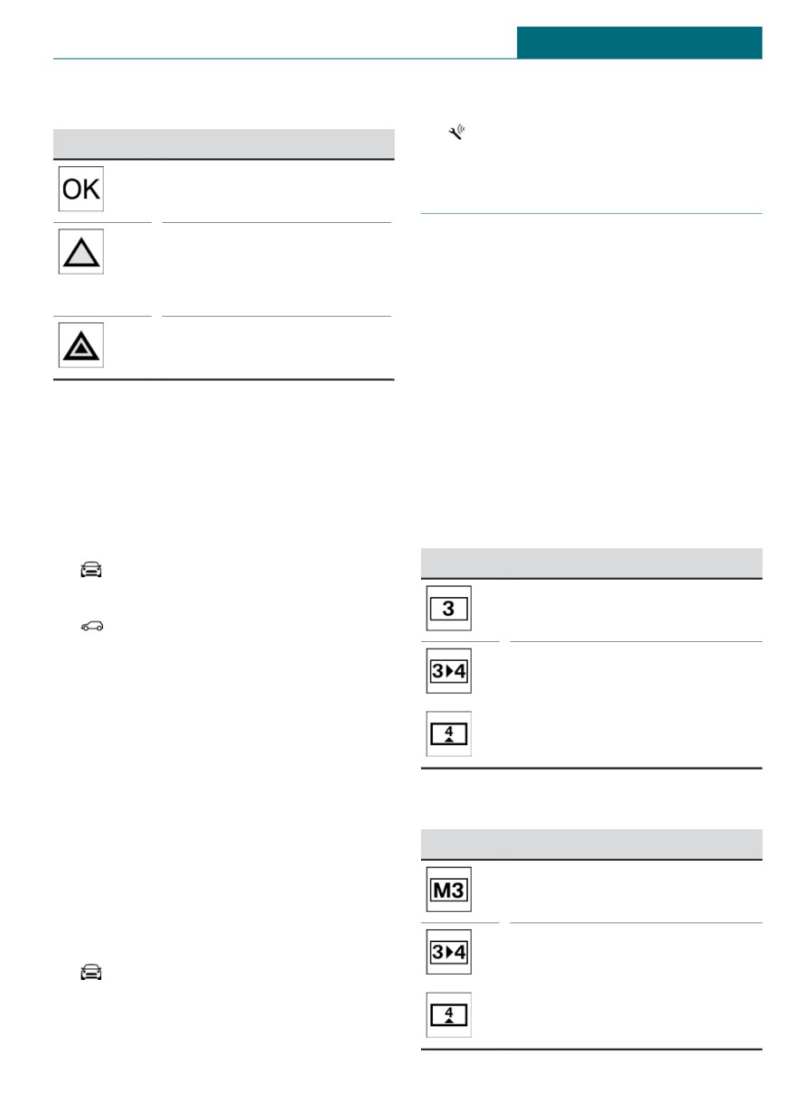This screenshot has height=1119, width=788.
Task: Click the teal header block at page top
Action: [x=640, y=42]
